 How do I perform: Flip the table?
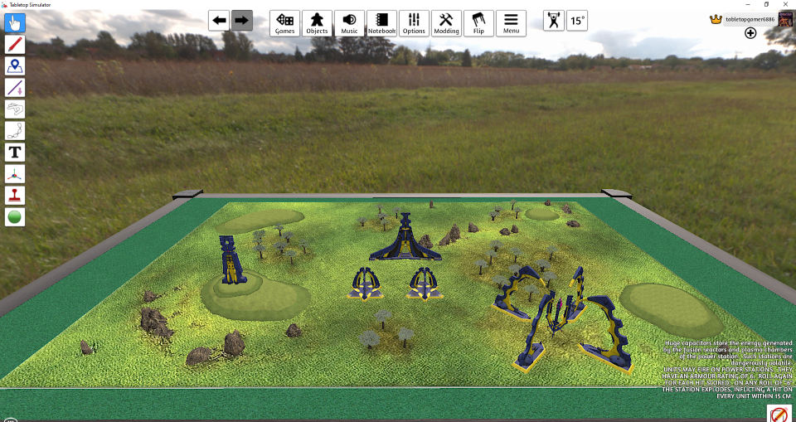478,23
